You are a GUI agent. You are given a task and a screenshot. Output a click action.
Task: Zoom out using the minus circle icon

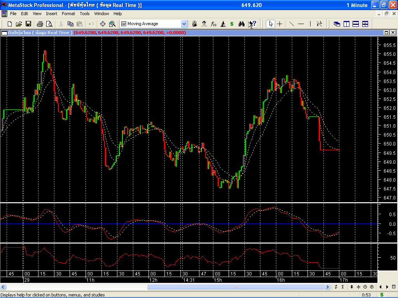click(365, 287)
